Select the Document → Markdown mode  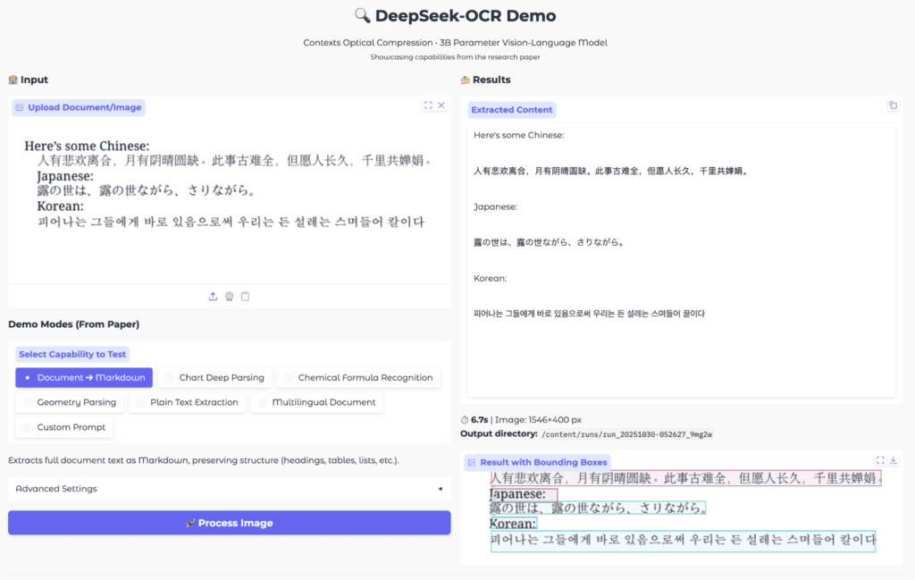(84, 378)
